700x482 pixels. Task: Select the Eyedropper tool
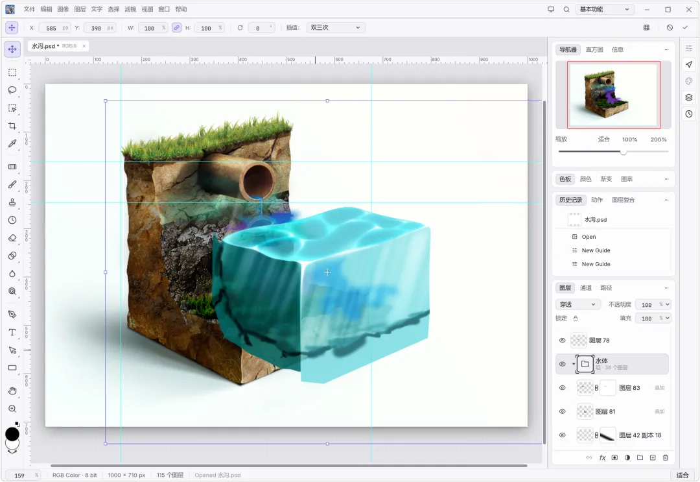(x=12, y=144)
